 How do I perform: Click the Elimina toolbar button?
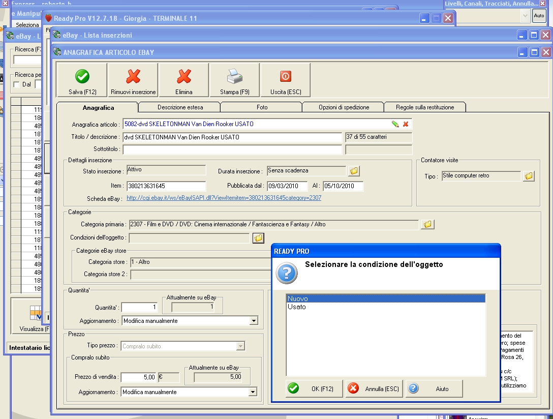click(x=184, y=80)
